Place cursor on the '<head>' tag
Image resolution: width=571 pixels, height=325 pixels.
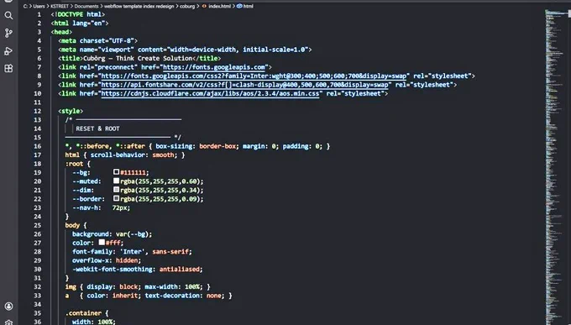coord(61,32)
